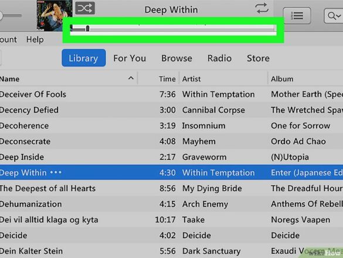The height and width of the screenshot is (258, 343).
Task: Click the 10:17 time value
Action: (165, 220)
